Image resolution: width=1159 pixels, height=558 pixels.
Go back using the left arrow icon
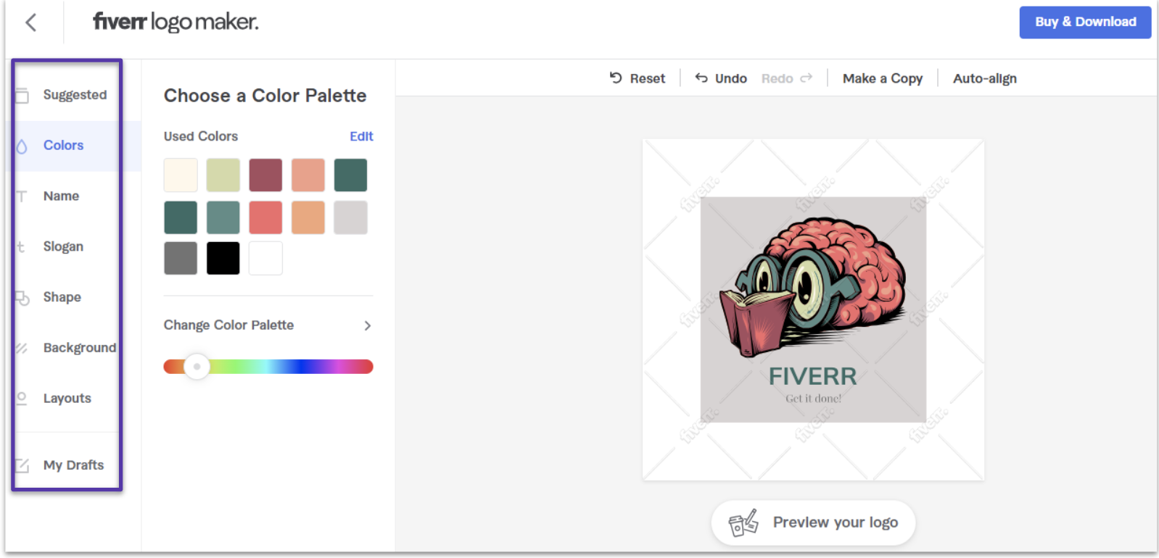coord(30,22)
